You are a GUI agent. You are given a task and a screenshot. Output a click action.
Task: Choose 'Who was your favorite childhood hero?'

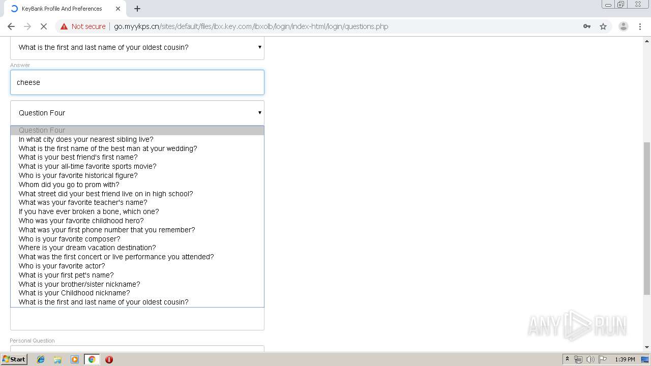click(x=137, y=221)
